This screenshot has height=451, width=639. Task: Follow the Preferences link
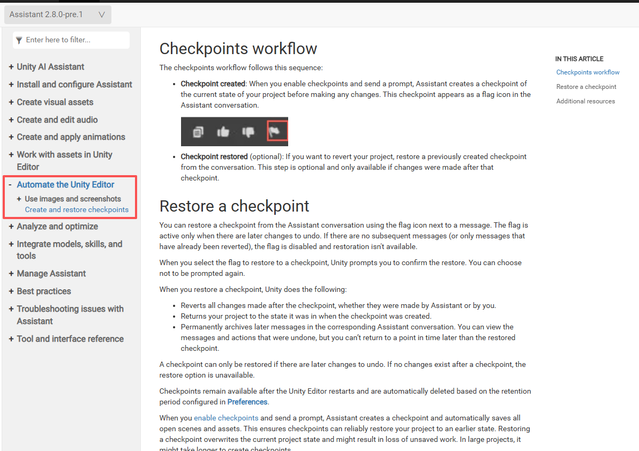pyautogui.click(x=247, y=402)
